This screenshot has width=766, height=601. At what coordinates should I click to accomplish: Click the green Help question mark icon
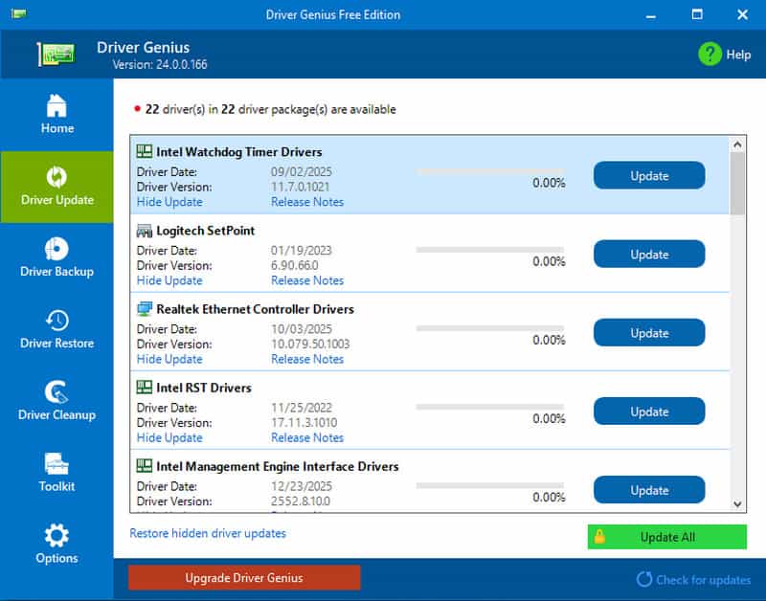710,54
